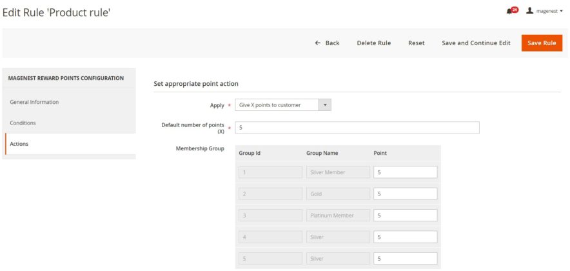Open the notifications bell icon
This screenshot has width=570, height=271.
(511, 11)
